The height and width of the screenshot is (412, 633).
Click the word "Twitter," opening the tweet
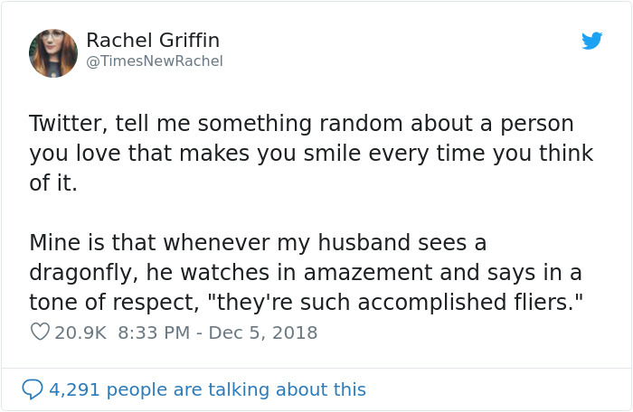[x=67, y=123]
